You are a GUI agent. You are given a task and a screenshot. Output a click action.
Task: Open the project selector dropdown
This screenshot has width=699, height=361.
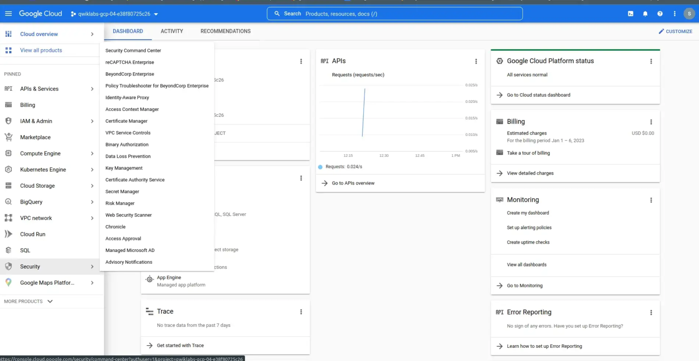(x=114, y=14)
